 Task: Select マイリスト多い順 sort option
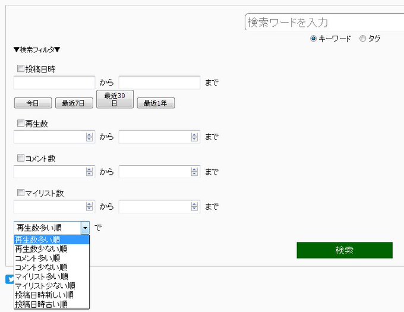point(52,276)
